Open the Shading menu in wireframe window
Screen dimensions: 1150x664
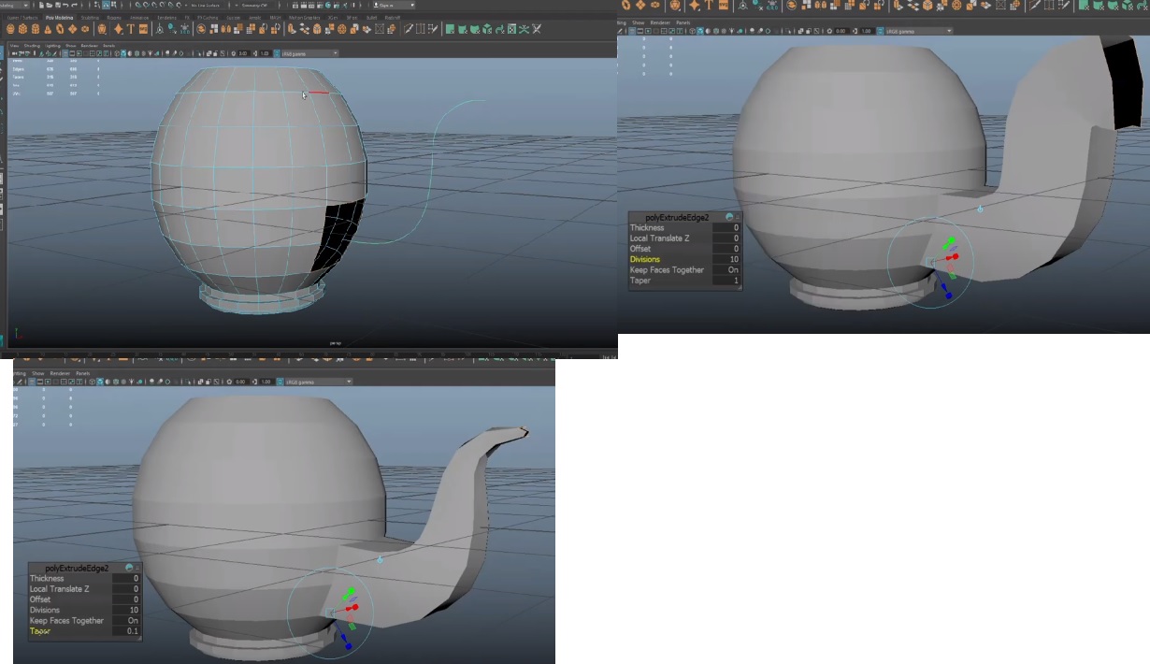pos(31,45)
